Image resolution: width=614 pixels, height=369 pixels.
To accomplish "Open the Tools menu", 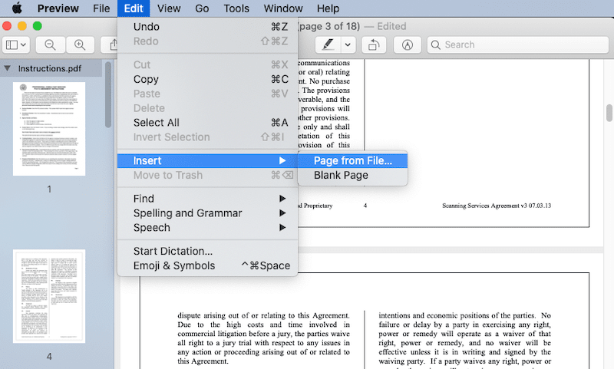I will [x=236, y=8].
